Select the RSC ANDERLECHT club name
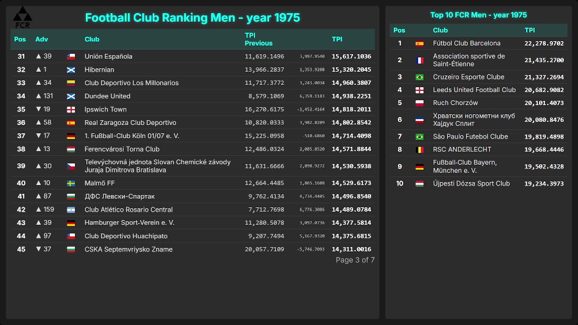Viewport: 578px width, 325px height. pyautogui.click(x=462, y=149)
